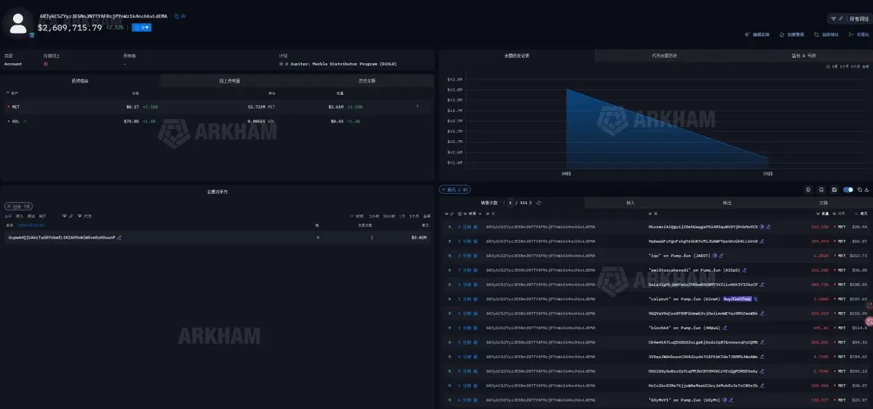This screenshot has height=409, width=873.
Task: Click the blue share button under address
Action: pos(141,27)
